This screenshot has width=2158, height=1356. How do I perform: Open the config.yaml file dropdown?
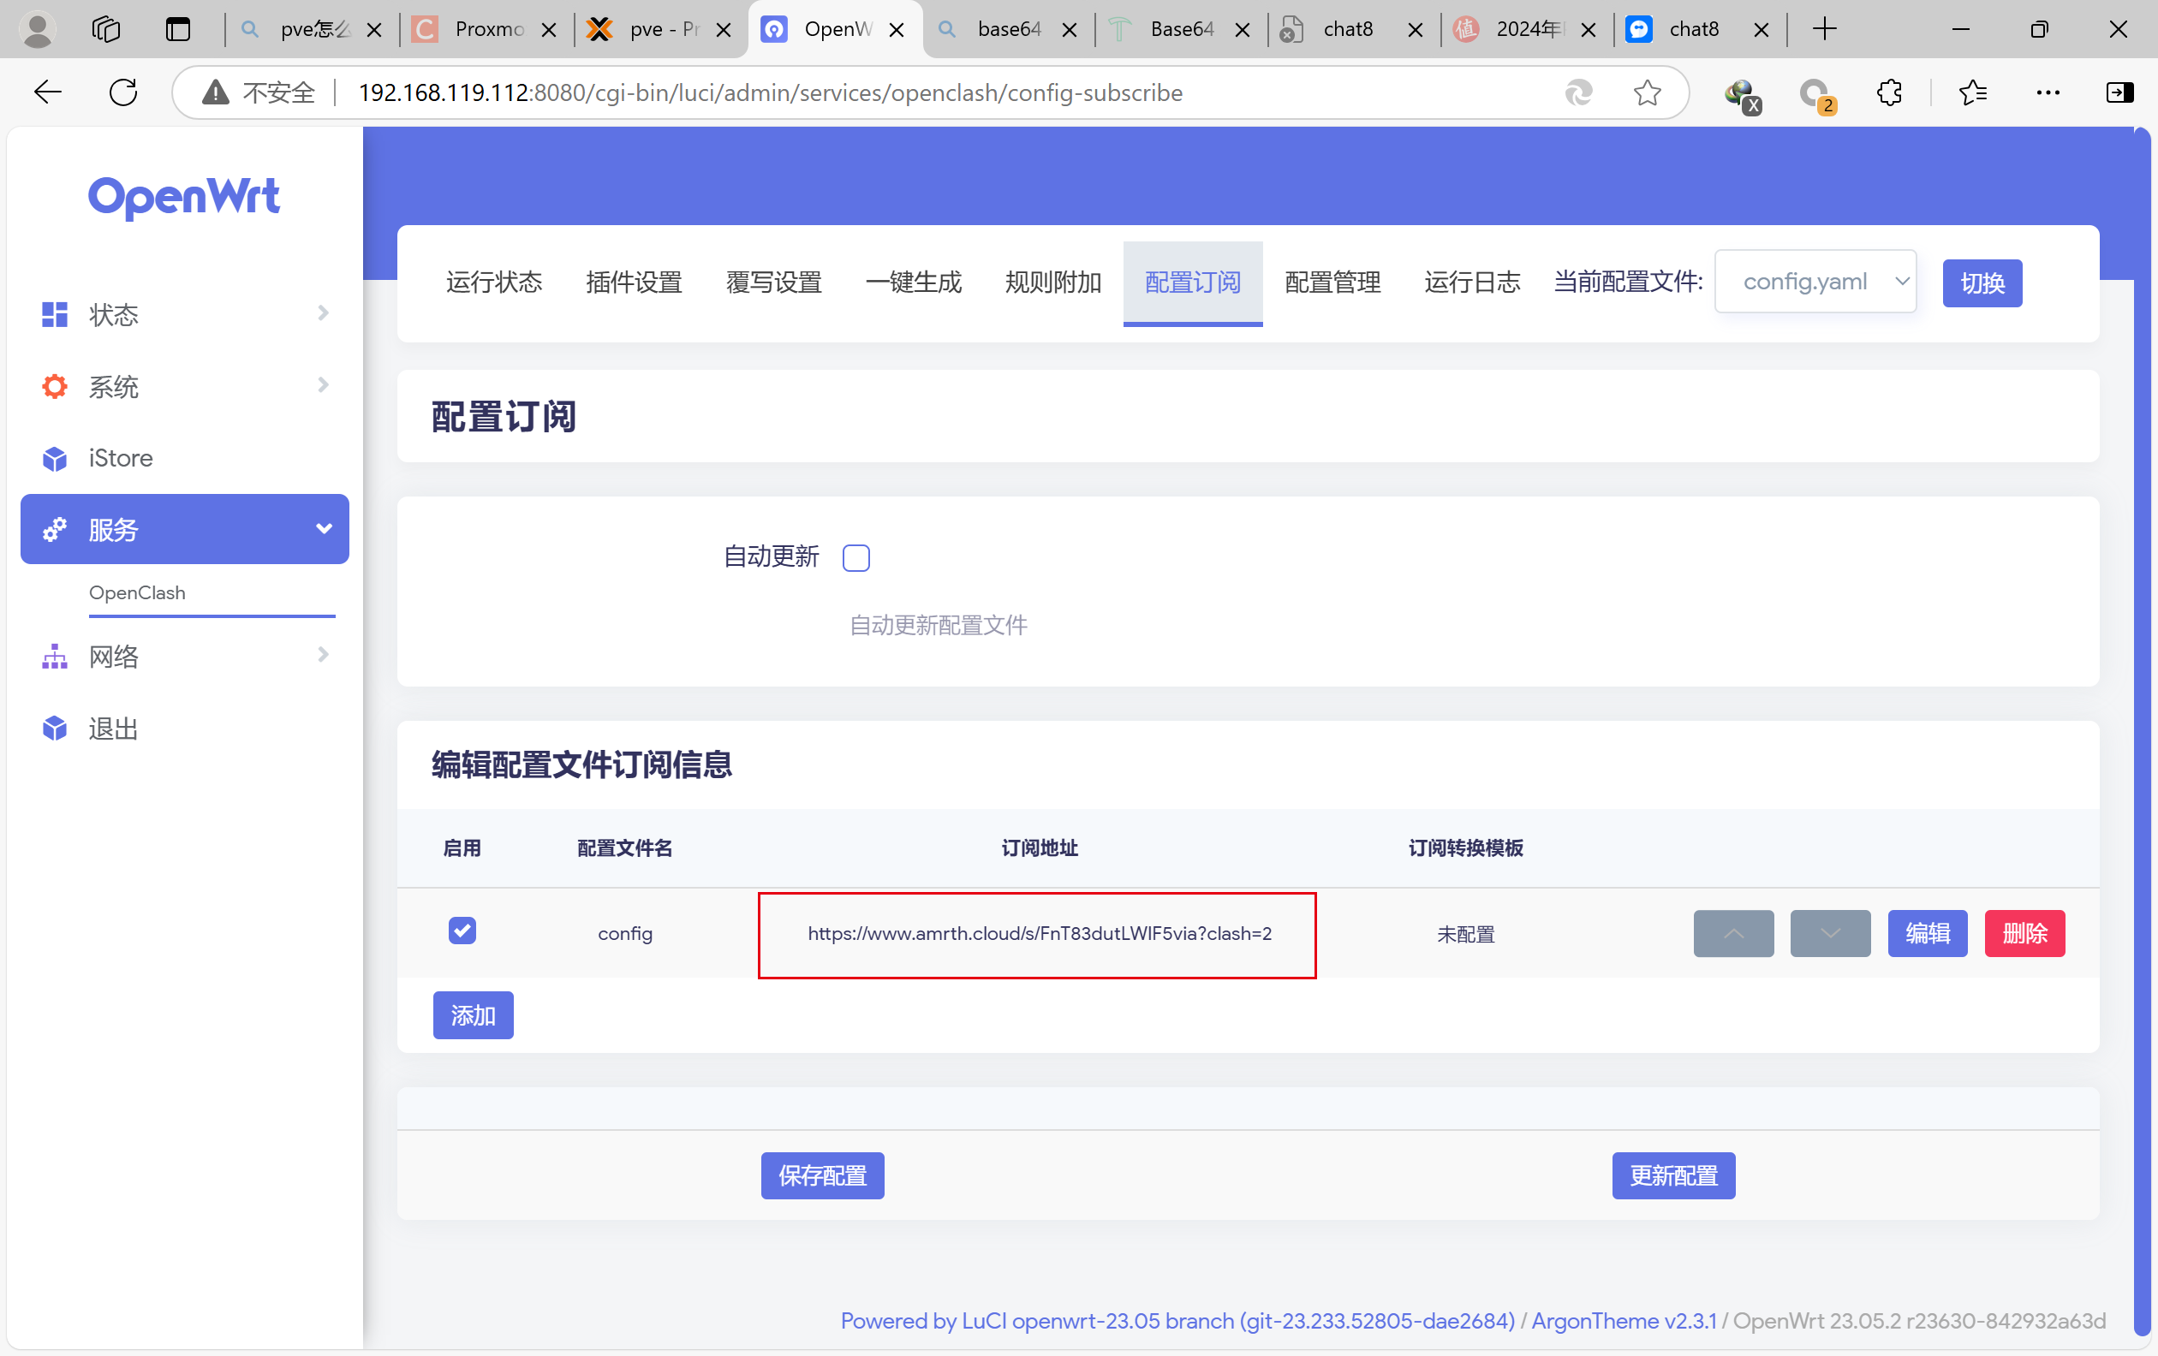pos(1815,282)
